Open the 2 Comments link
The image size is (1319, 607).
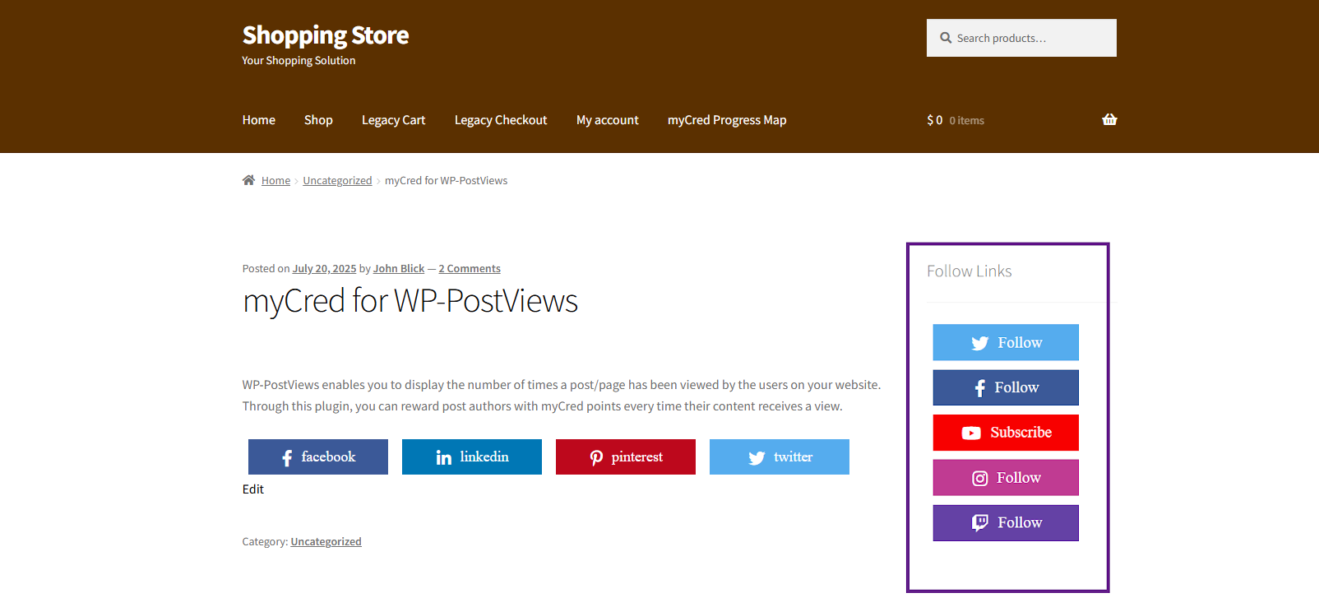point(470,269)
